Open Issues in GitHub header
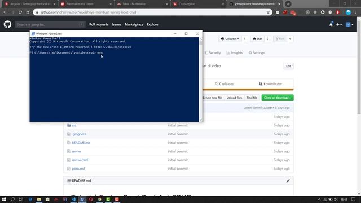This screenshot has width=361, height=203. point(117,24)
